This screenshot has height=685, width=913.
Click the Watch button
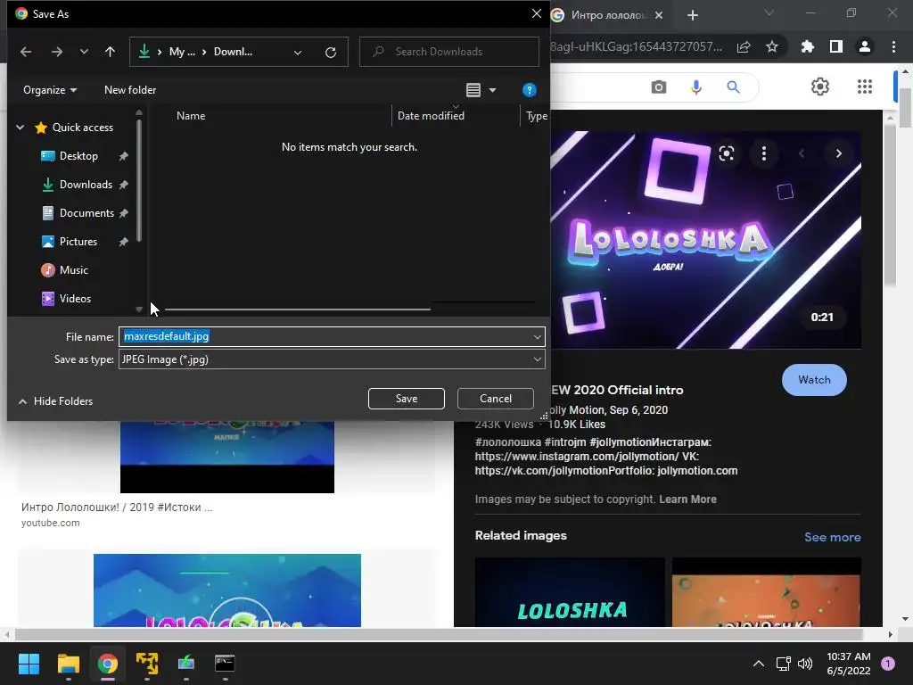[x=814, y=380]
